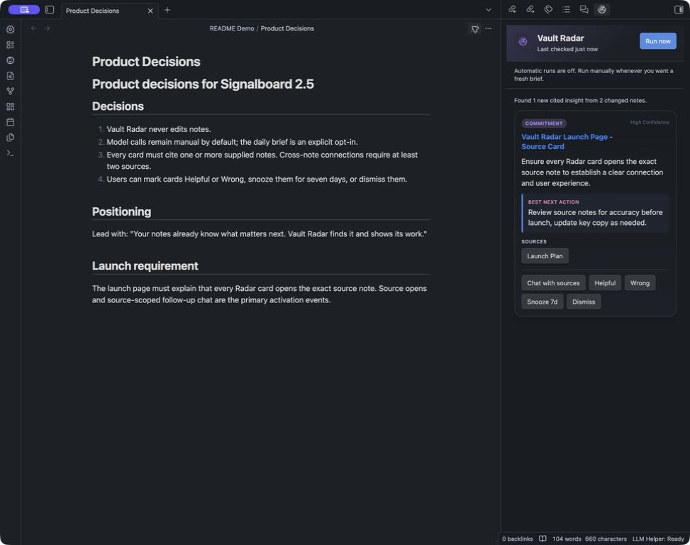
Task: Open the backlinks panel icon
Action: (512, 9)
